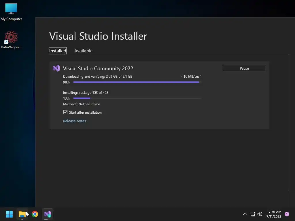Click the 98% download progress bar
The image size is (295, 221).
pyautogui.click(x=137, y=82)
